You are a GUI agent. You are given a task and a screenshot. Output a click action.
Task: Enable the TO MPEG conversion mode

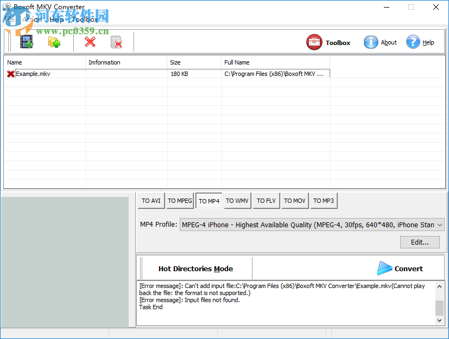(180, 200)
